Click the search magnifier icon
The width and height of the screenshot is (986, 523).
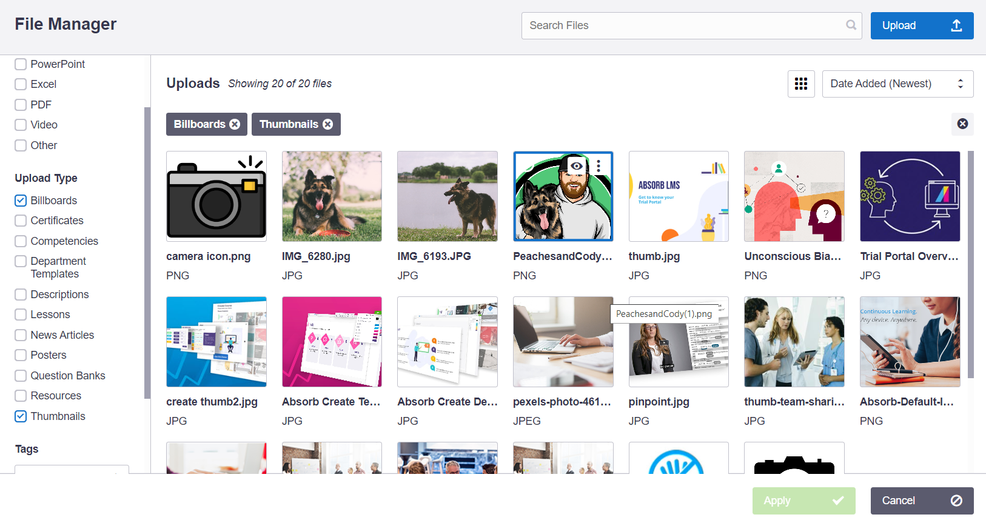(851, 25)
